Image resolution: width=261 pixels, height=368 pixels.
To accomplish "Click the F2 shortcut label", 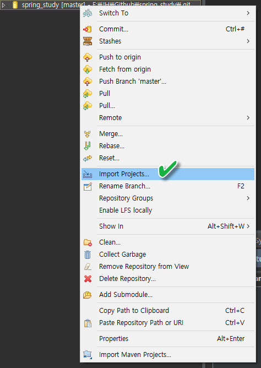I will coord(241,186).
